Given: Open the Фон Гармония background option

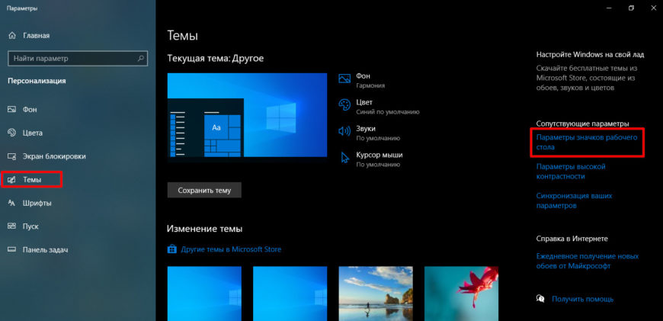Looking at the screenshot, I should point(371,80).
